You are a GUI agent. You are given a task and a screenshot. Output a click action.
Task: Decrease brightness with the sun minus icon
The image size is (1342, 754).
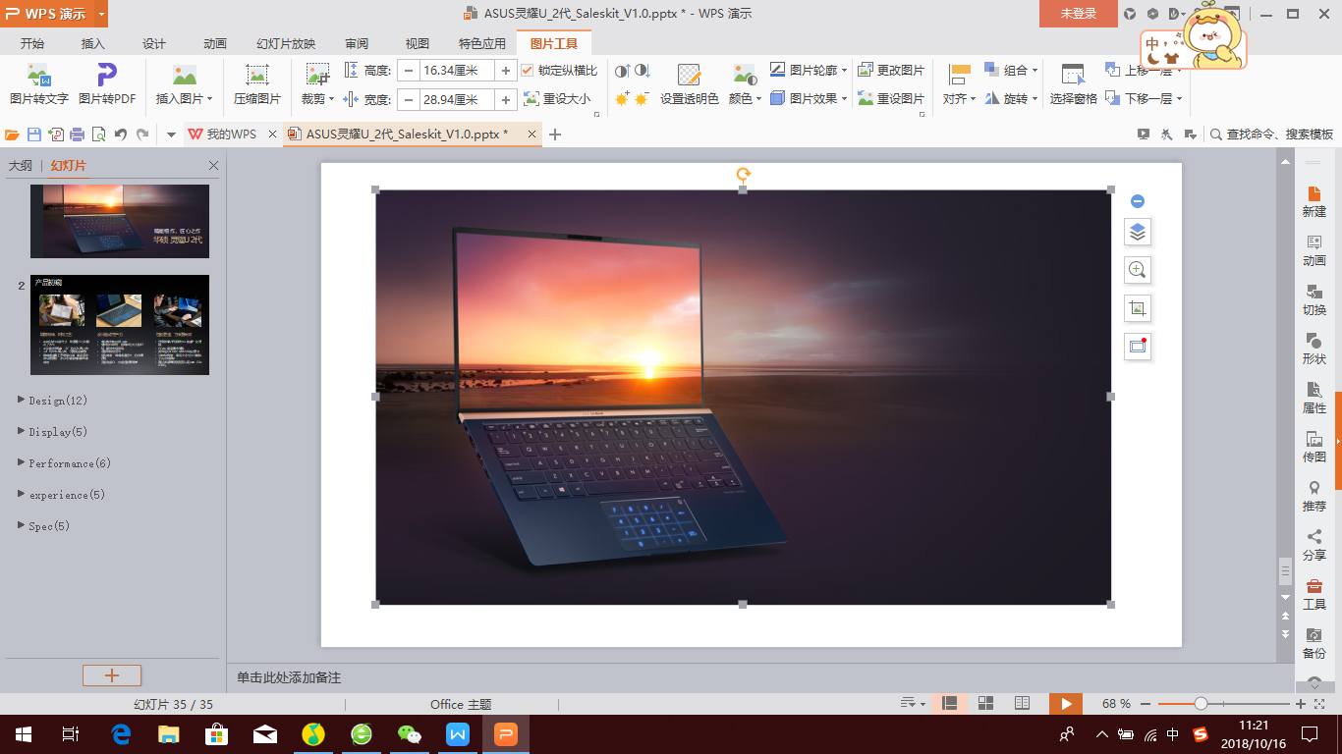click(x=643, y=99)
